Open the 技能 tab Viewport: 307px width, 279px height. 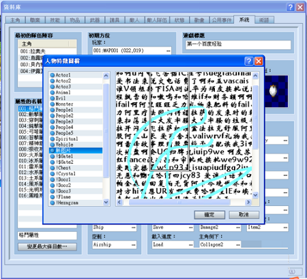(55, 20)
